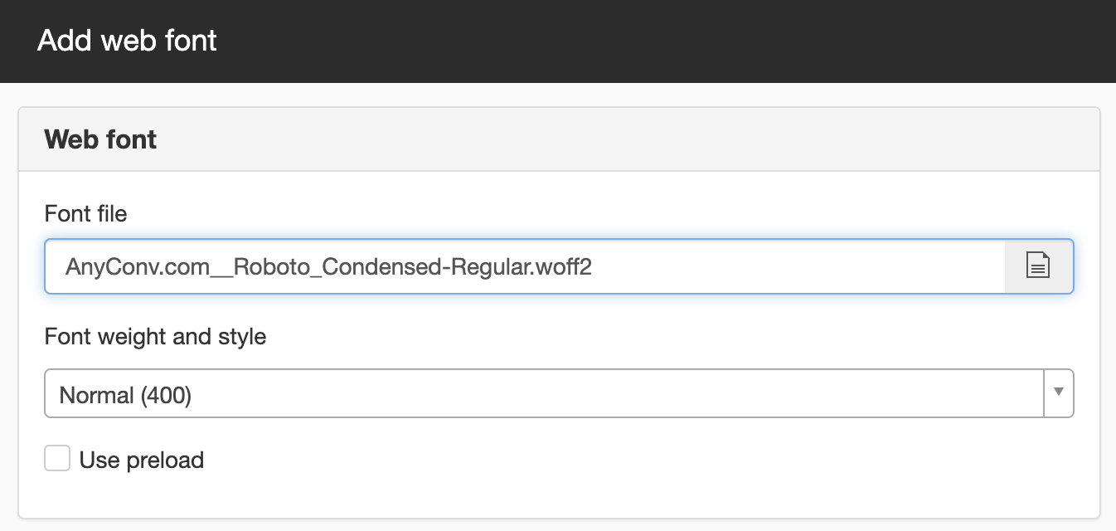This screenshot has height=531, width=1116.
Task: Click the Font file label
Action: point(86,214)
